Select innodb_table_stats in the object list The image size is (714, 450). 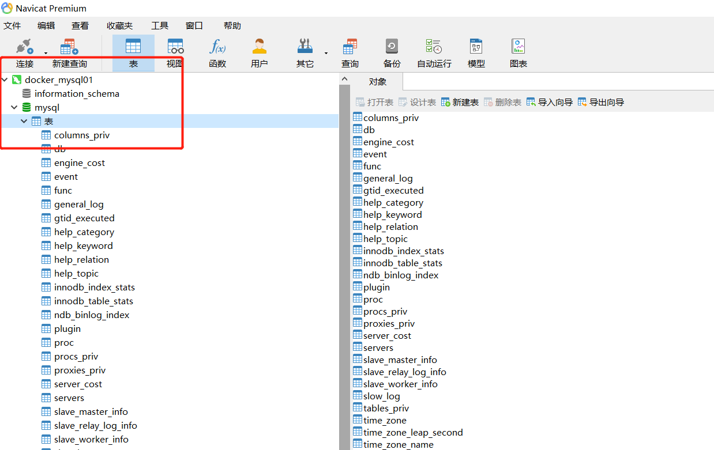(403, 263)
